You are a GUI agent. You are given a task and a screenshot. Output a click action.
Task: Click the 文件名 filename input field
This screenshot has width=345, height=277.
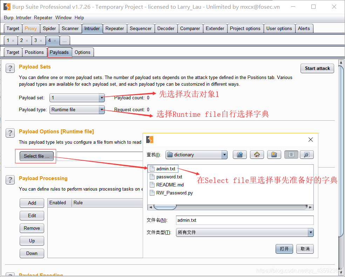pyautogui.click(x=245, y=220)
